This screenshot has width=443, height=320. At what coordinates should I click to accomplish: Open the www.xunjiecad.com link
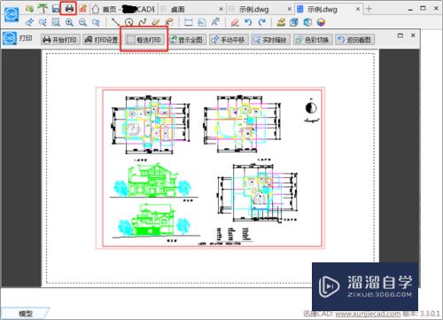[x=368, y=314]
